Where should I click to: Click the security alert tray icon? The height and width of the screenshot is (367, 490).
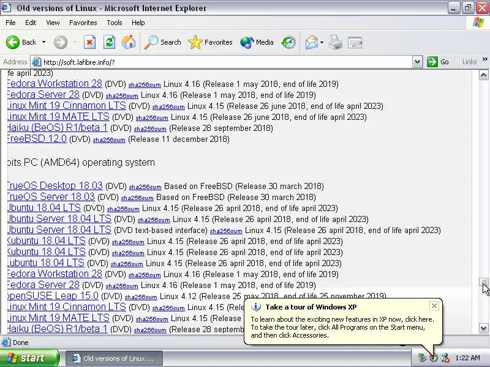[445, 358]
